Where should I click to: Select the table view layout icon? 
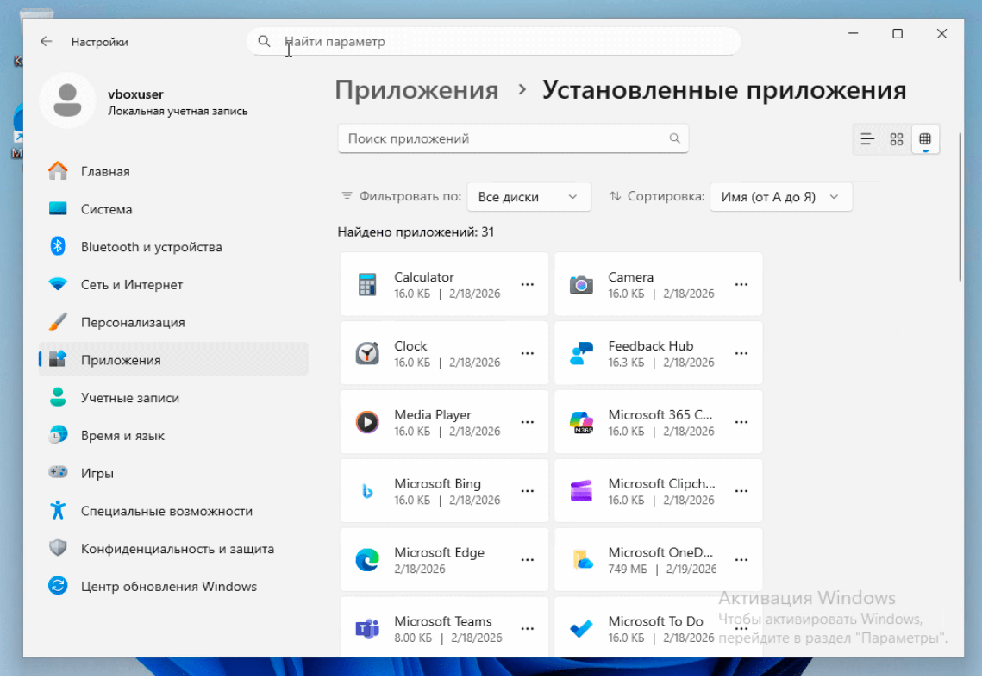925,139
